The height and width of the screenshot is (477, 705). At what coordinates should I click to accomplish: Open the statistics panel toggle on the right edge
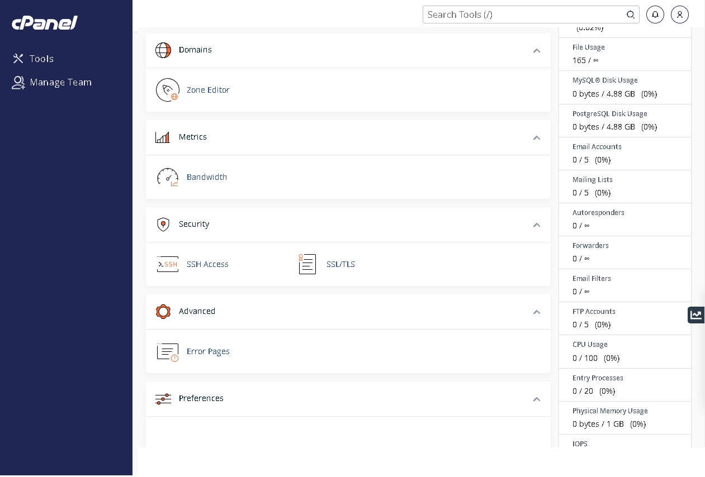(696, 315)
